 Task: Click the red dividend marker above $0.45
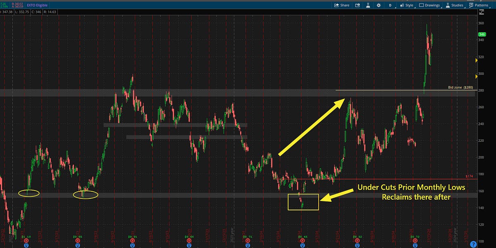tap(302, 241)
